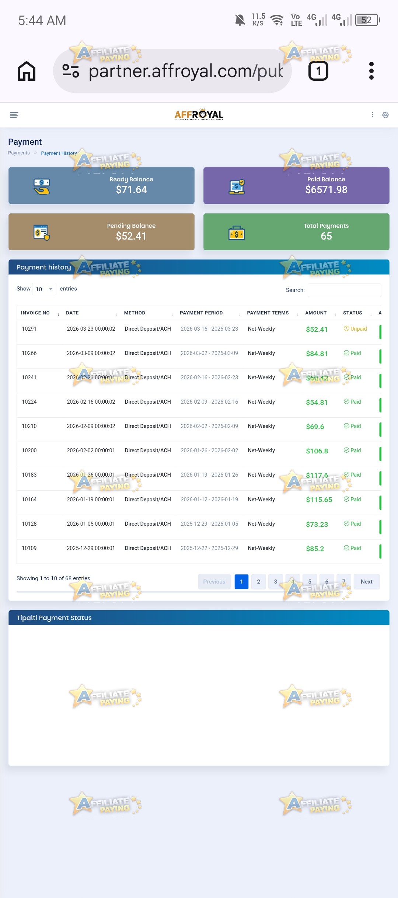Select date 2026-02-16 00:00:02 cell
The image size is (398, 898).
coord(91,402)
